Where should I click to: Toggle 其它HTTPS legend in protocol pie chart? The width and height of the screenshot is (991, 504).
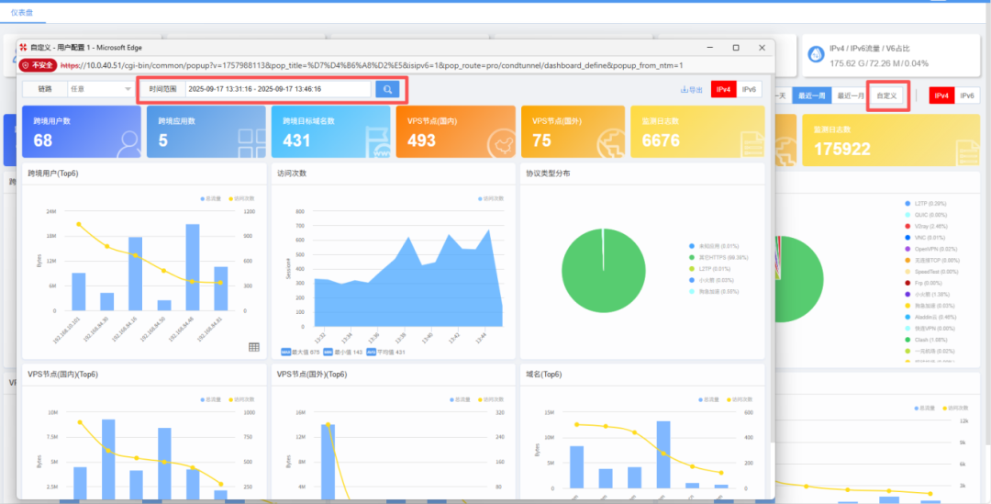tap(716, 258)
